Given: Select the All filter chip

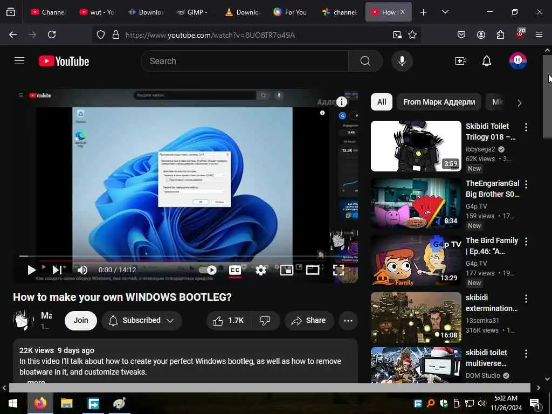Looking at the screenshot, I should point(382,102).
